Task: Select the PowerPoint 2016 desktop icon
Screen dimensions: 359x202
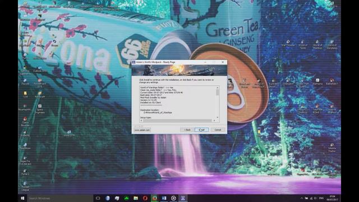Action: tap(40, 83)
